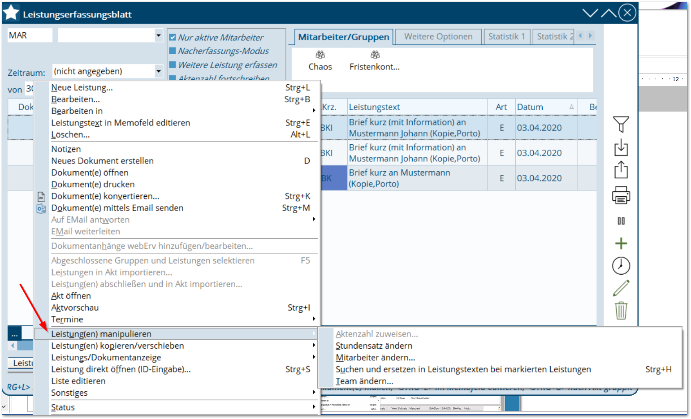
Task: Click the green pencil edit icon
Action: pos(621,288)
